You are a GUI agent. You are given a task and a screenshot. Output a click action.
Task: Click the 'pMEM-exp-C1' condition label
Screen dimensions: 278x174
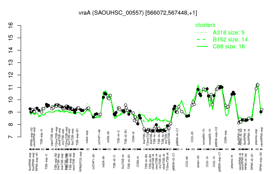point(220,162)
